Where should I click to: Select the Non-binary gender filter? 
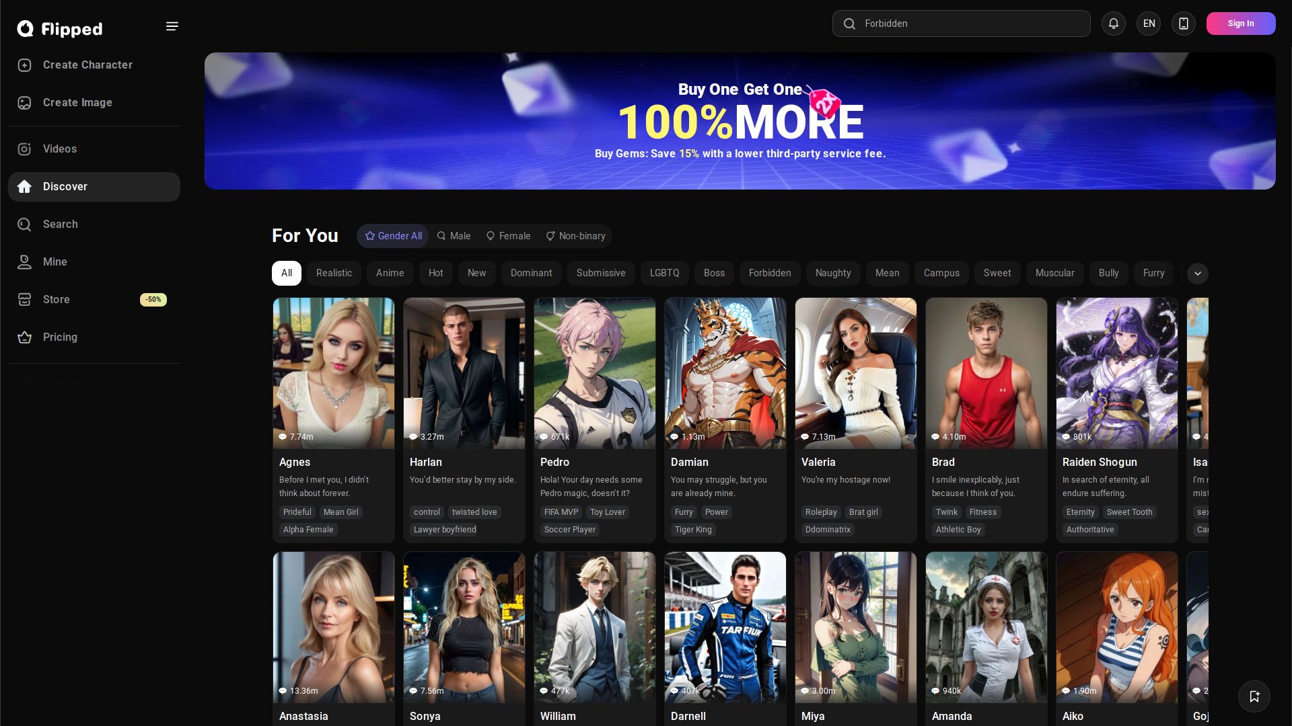point(575,236)
